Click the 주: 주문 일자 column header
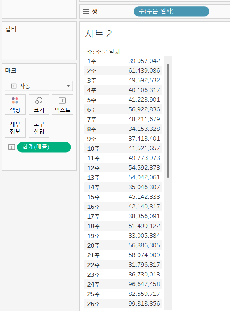The image size is (230, 311). 104,52
